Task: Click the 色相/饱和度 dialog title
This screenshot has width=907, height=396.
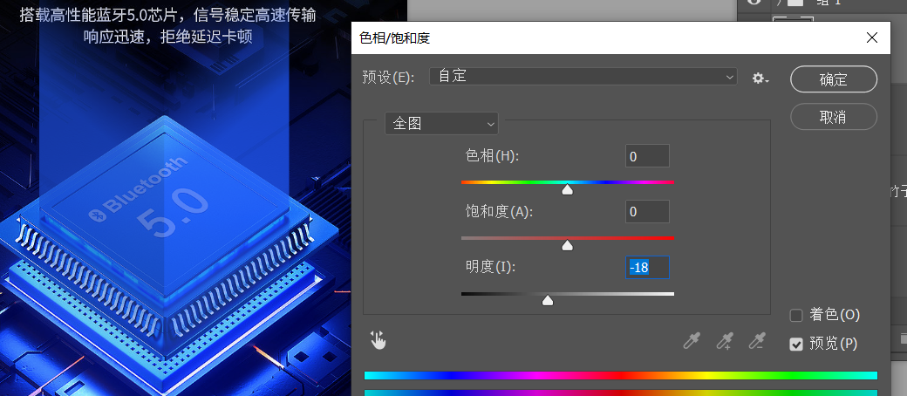Action: [x=394, y=38]
